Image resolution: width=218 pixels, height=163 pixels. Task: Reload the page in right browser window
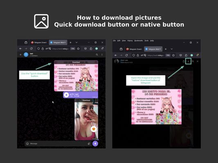126,55
